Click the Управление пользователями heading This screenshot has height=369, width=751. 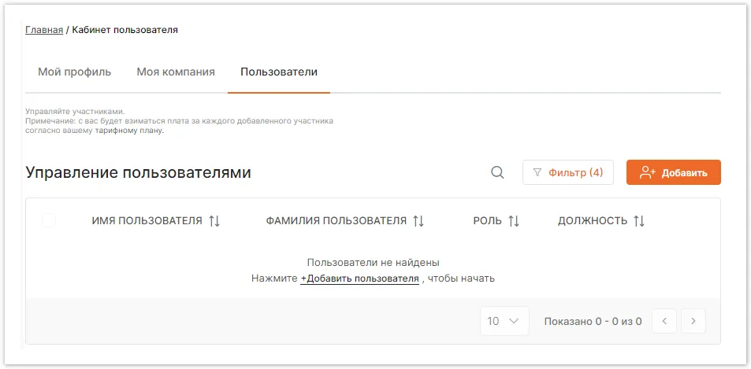coord(139,172)
